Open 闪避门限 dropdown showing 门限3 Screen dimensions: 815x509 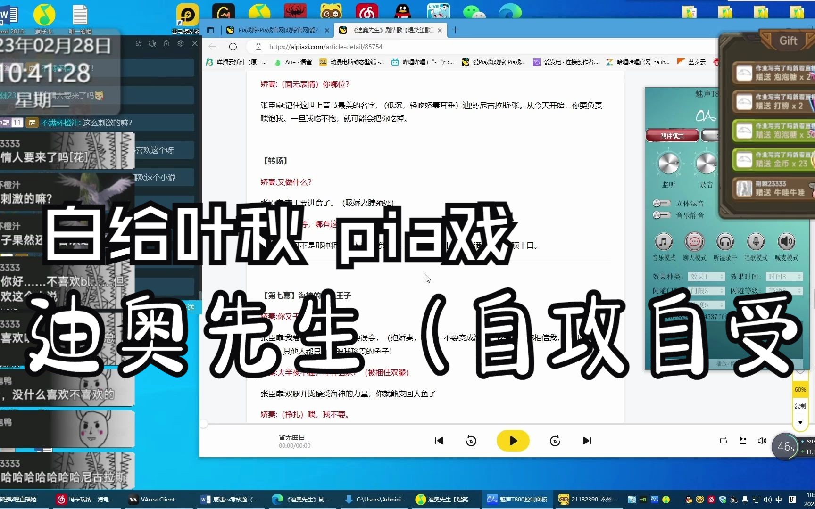tap(706, 291)
